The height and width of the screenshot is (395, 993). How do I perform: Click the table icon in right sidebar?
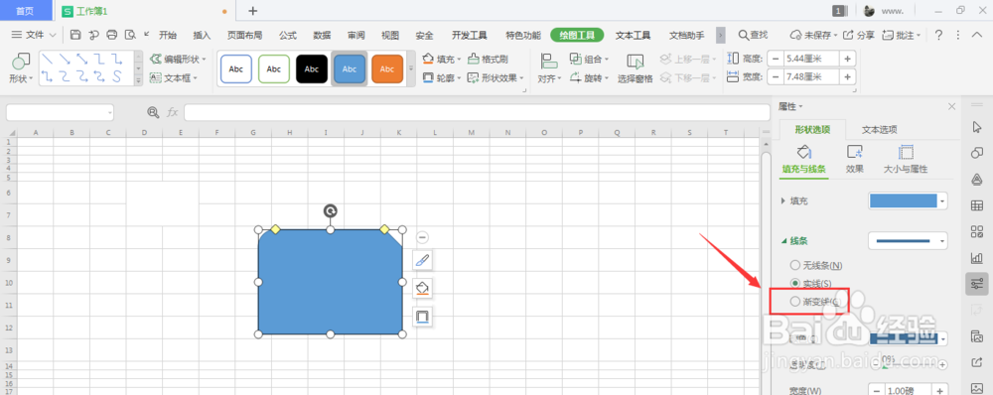tap(976, 205)
